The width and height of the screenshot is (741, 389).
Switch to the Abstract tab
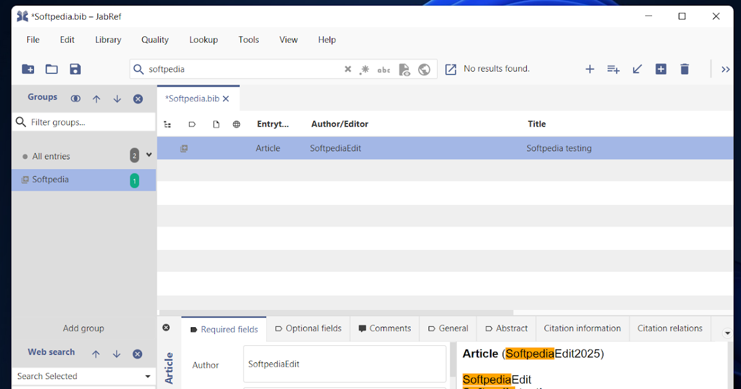506,328
